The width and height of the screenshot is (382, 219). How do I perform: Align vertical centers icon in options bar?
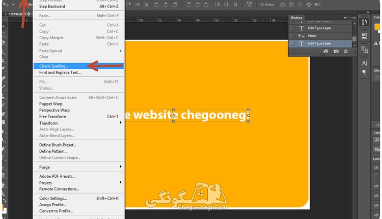(x=137, y=5)
